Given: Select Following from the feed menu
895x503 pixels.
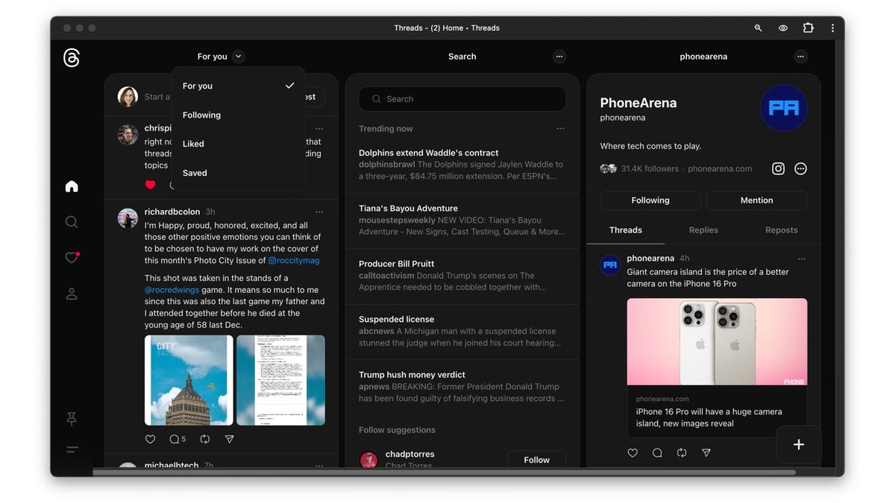Looking at the screenshot, I should (x=201, y=115).
